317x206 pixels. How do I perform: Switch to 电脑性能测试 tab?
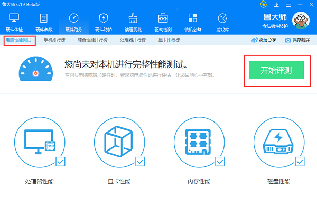(18, 40)
